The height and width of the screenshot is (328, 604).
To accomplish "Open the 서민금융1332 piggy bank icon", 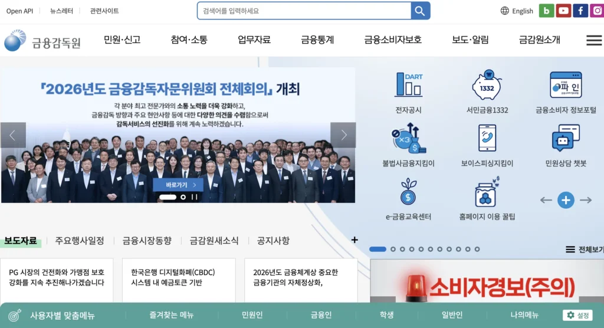I will click(487, 85).
